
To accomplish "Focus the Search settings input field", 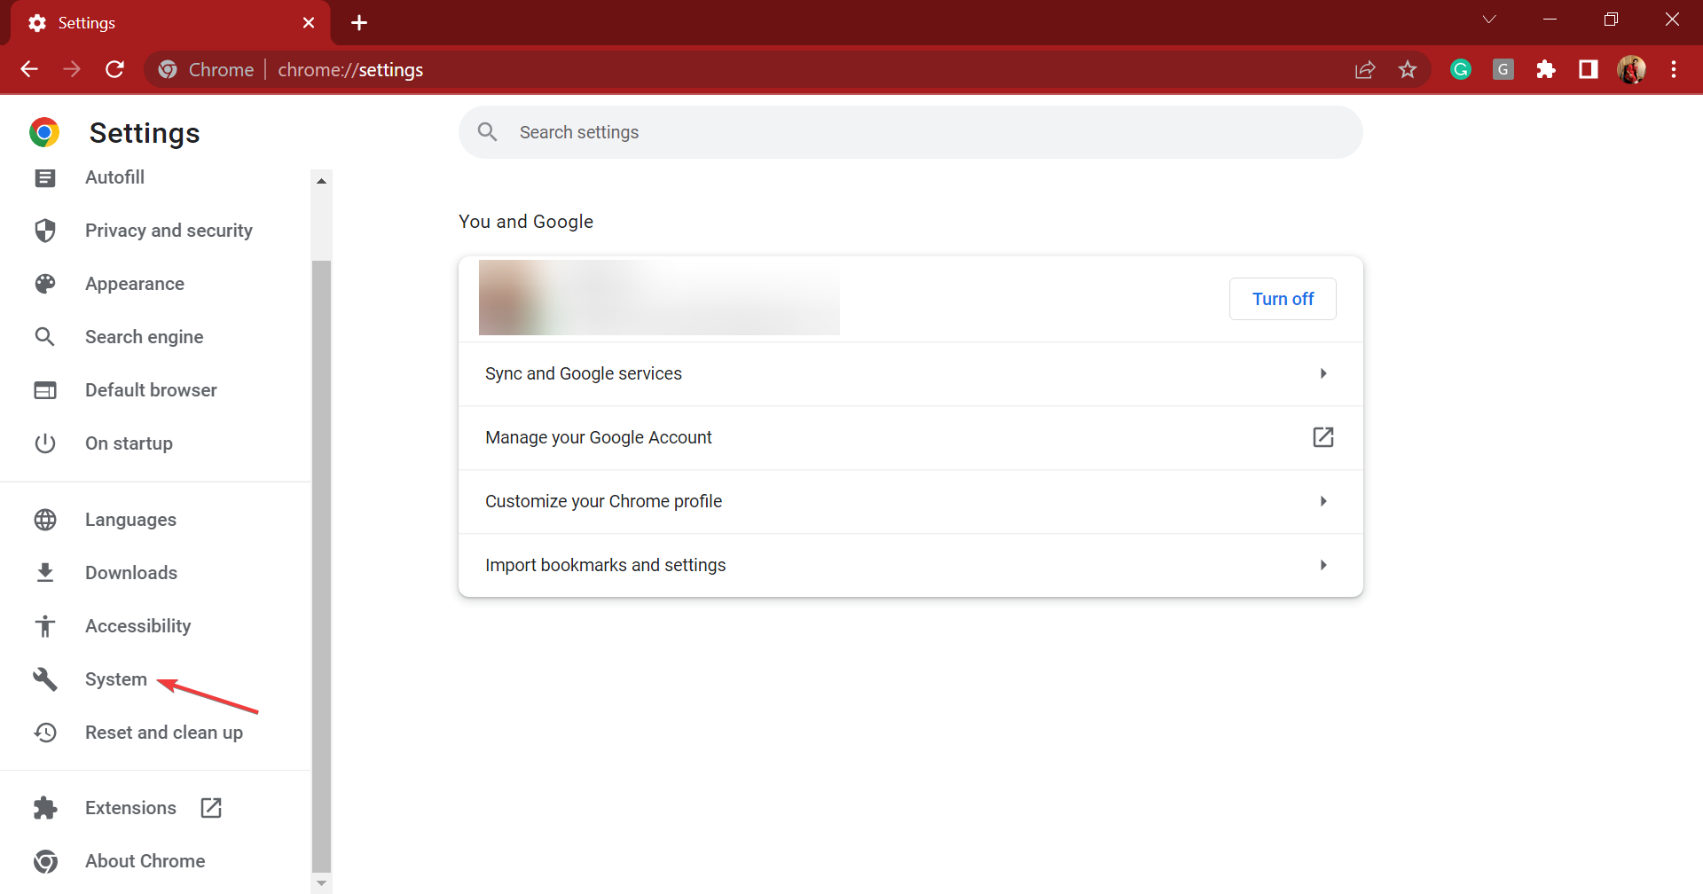I will click(911, 132).
